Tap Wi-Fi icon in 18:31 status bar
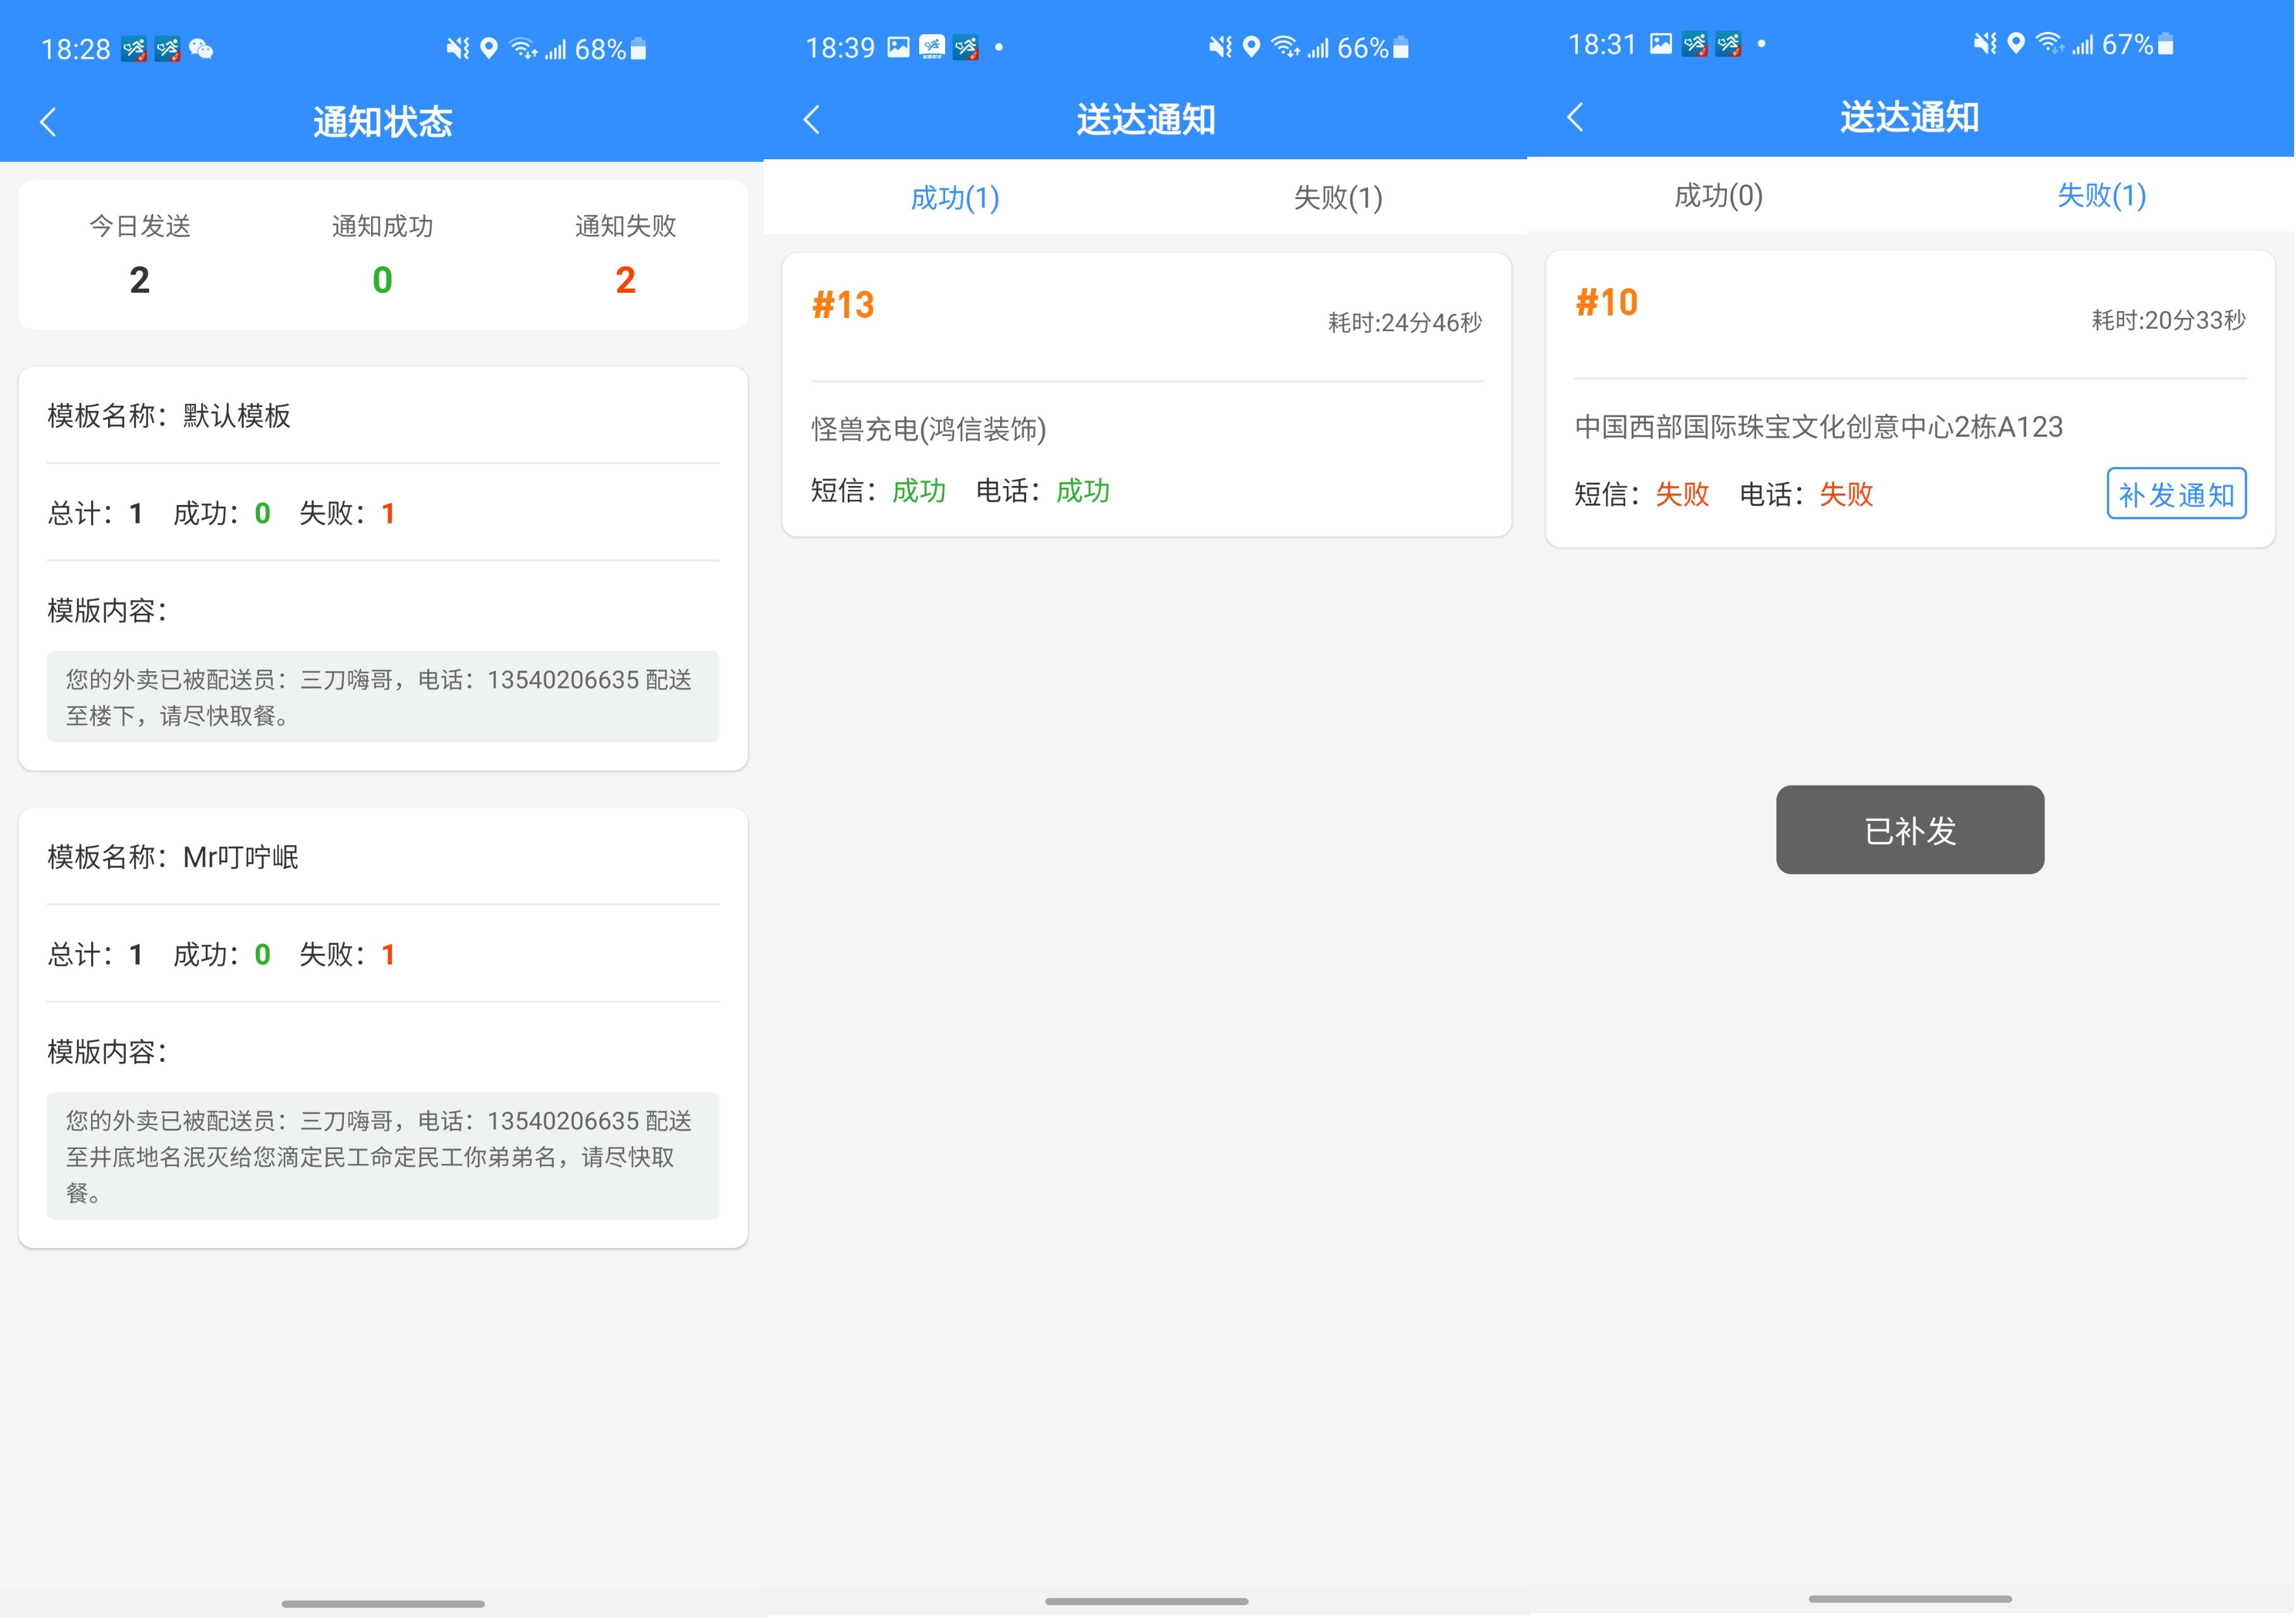This screenshot has height=1618, width=2296. [2050, 44]
